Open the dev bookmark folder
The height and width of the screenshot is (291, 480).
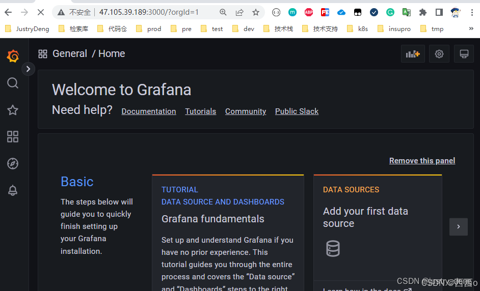pos(244,28)
